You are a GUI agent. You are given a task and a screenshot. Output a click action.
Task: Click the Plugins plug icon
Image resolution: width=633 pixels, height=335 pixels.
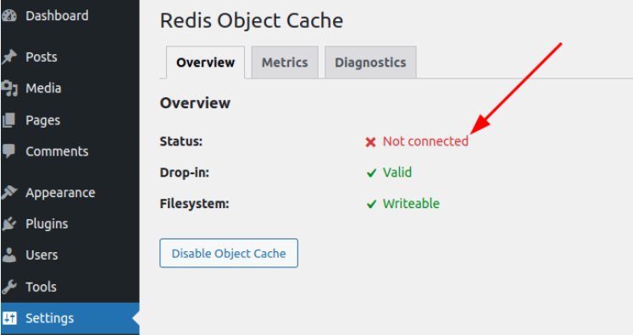[x=8, y=223]
